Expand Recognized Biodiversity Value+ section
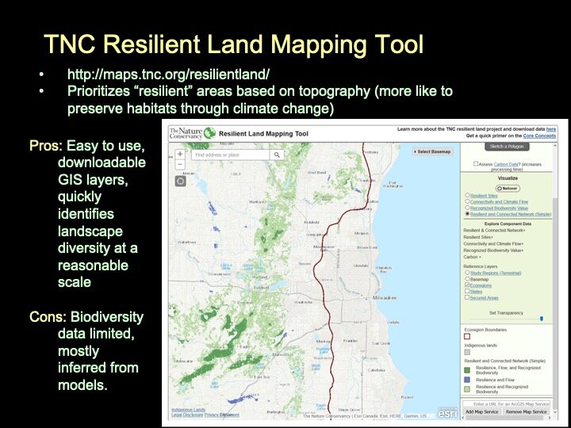Image resolution: width=571 pixels, height=428 pixels. point(493,250)
